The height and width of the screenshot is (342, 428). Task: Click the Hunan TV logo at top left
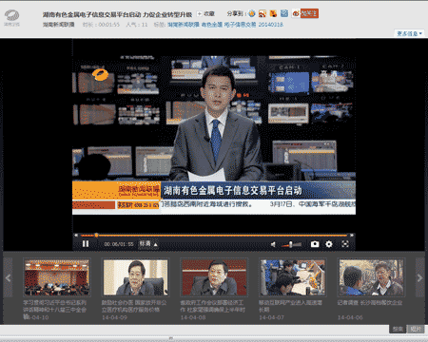coord(12,18)
